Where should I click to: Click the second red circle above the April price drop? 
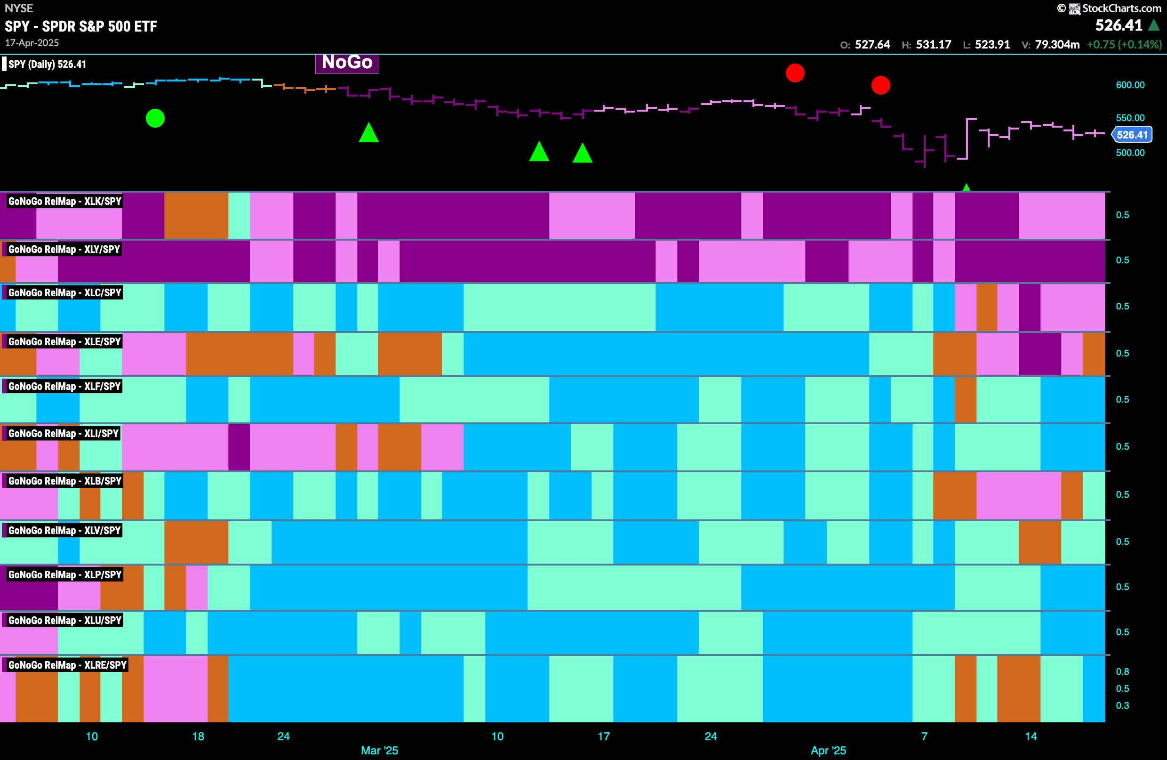coord(880,85)
